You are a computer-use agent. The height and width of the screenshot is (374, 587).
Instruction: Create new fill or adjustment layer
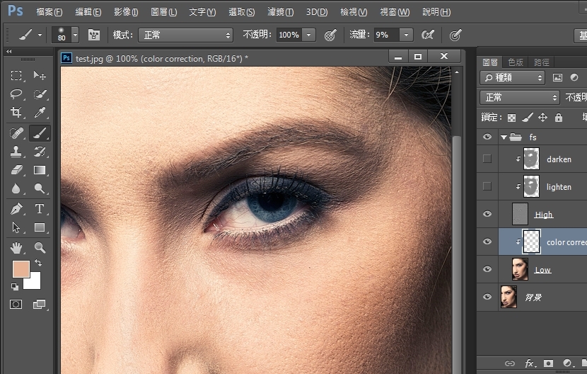[x=567, y=363]
